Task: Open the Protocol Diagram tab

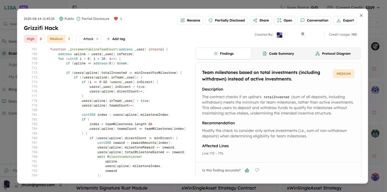Action: 333,53
